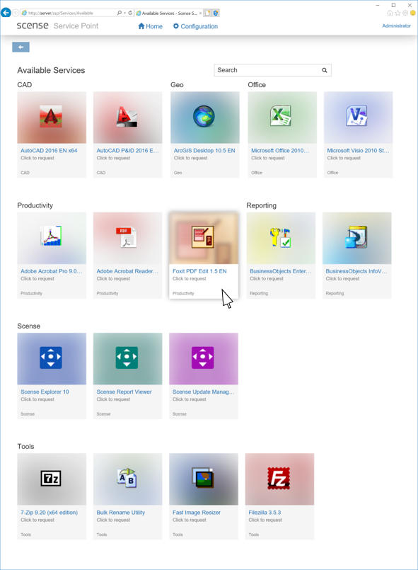This screenshot has width=418, height=570.
Task: Click the blue back arrow button
Action: [21, 47]
